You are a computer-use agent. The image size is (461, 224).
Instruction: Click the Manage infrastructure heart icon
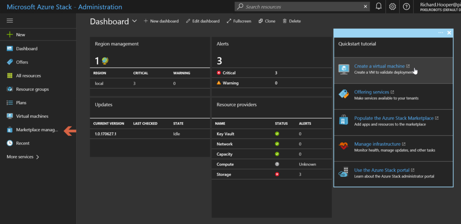coord(343,146)
